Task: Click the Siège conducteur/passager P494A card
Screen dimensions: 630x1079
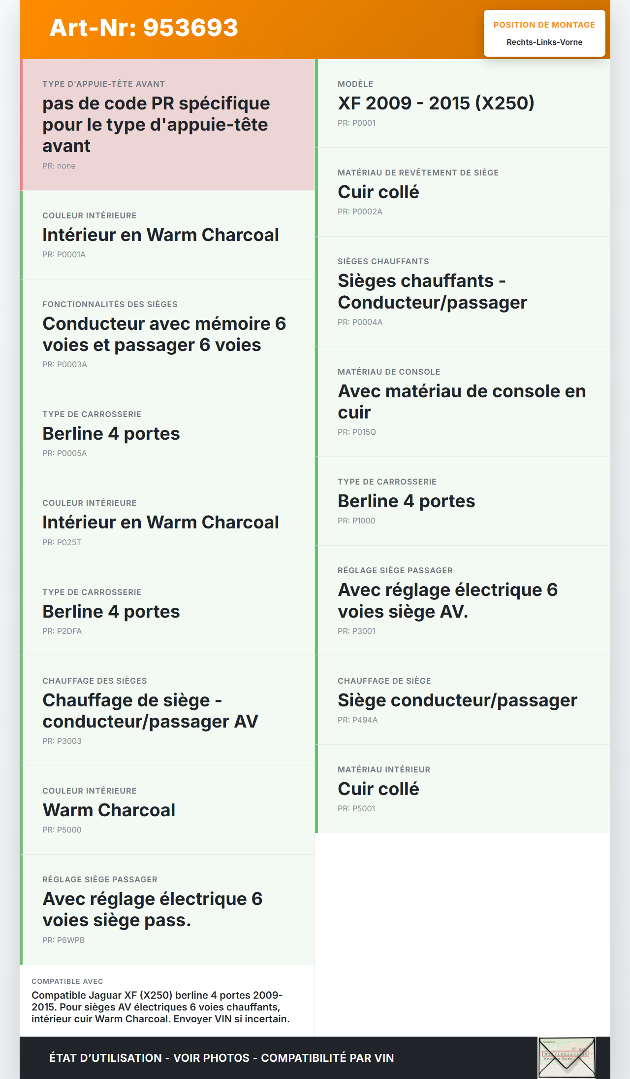Action: pos(463,700)
